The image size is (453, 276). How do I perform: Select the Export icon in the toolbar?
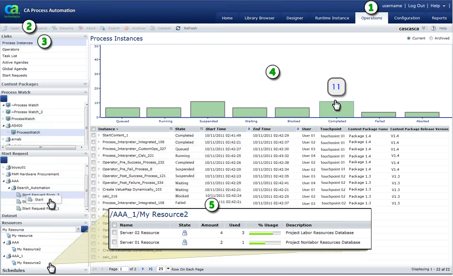[110, 28]
